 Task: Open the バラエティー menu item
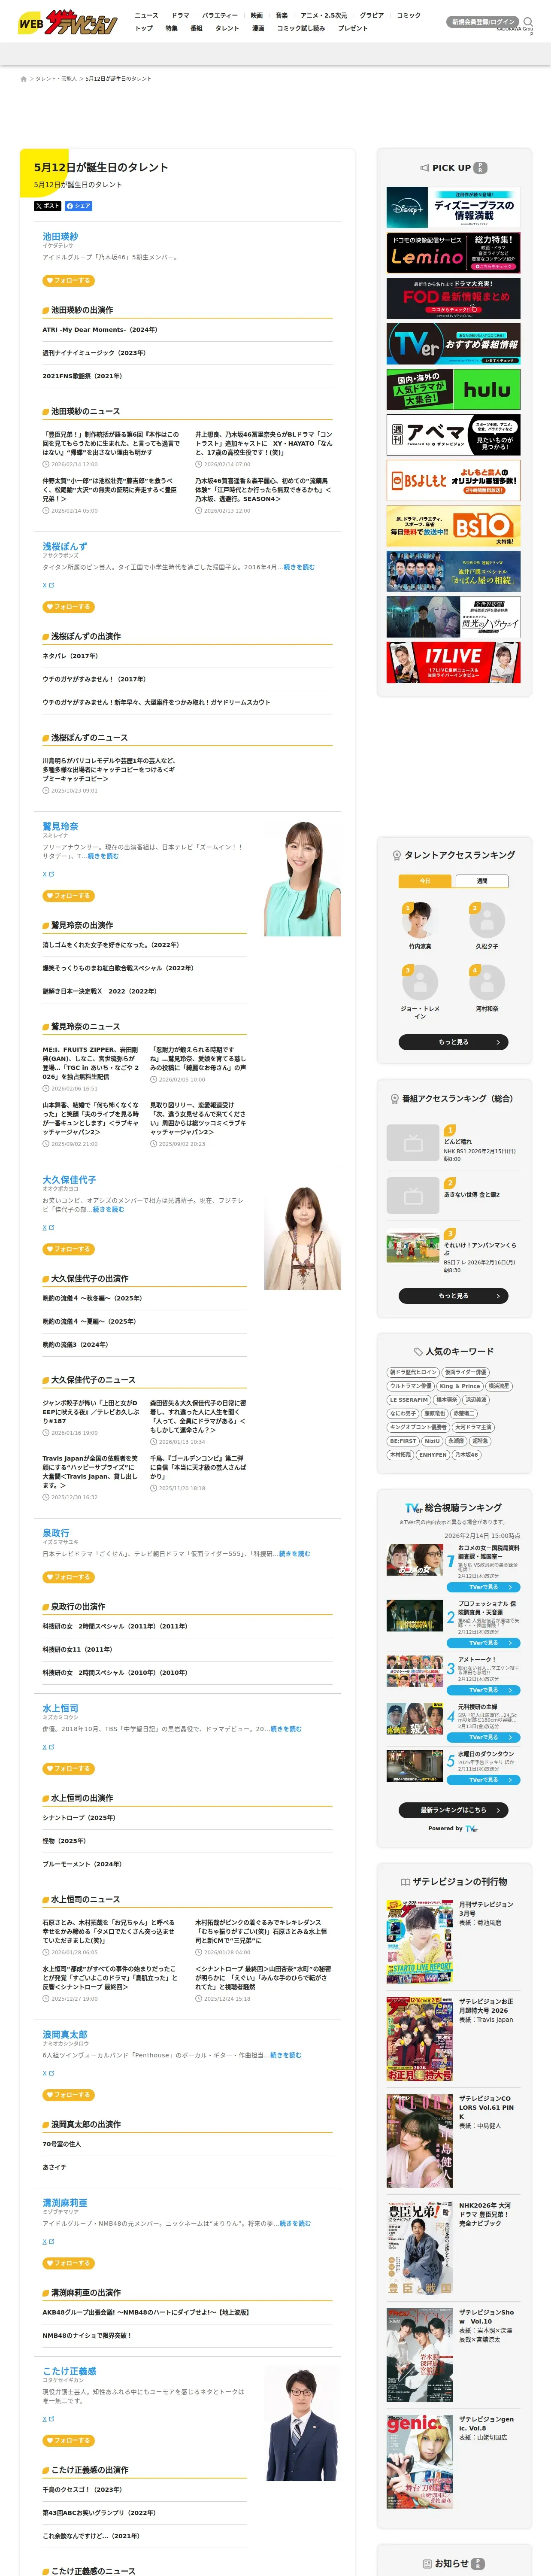tap(220, 15)
